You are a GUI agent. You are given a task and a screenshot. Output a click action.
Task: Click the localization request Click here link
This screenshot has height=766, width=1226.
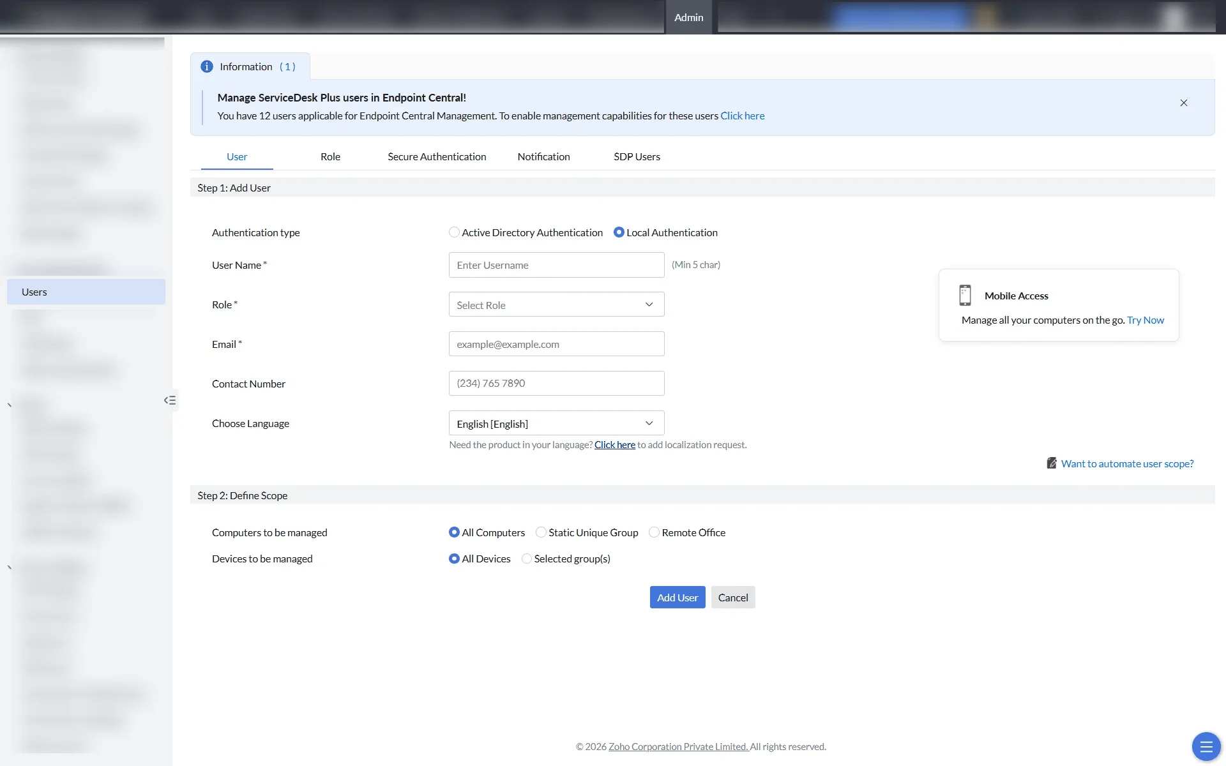[614, 445]
